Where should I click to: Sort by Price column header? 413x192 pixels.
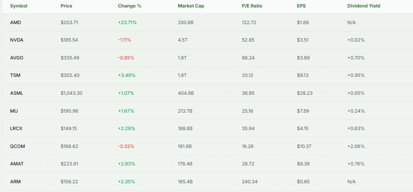click(x=66, y=6)
